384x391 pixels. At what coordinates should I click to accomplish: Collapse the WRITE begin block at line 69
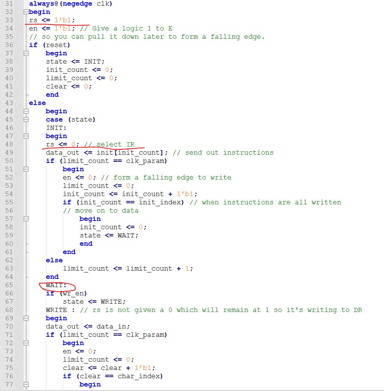click(26, 318)
